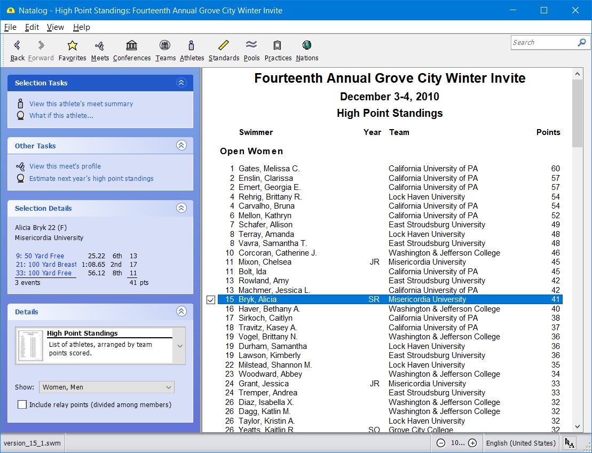Open the Show Women, Men dropdown
Viewport: 592px width, 453px height.
click(106, 387)
